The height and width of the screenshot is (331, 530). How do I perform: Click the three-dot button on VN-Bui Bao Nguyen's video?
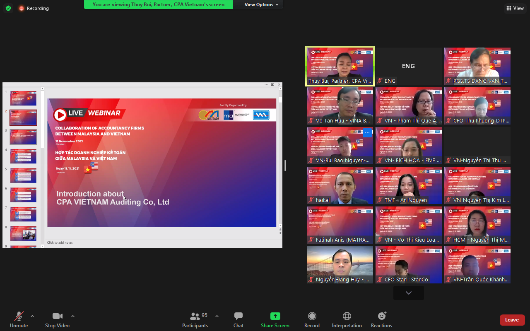pyautogui.click(x=367, y=133)
